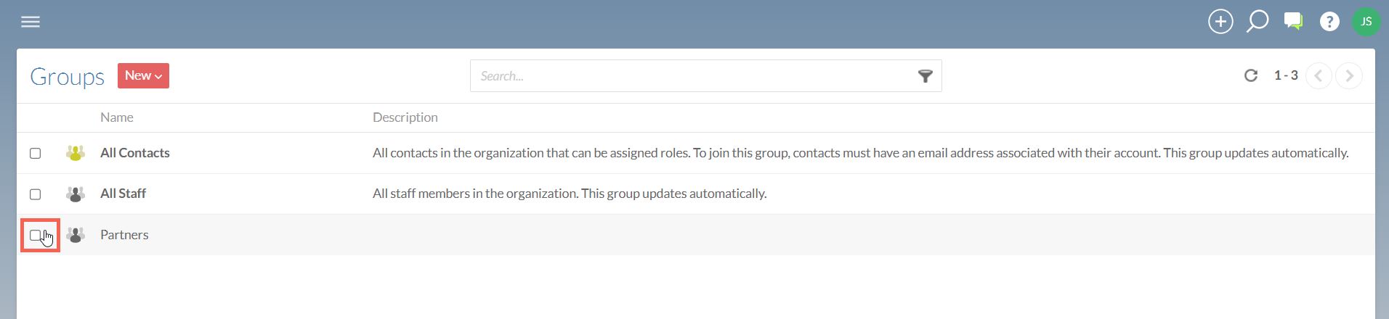Select the All Staff checkbox
Screen dimensions: 1389x319
(35, 194)
